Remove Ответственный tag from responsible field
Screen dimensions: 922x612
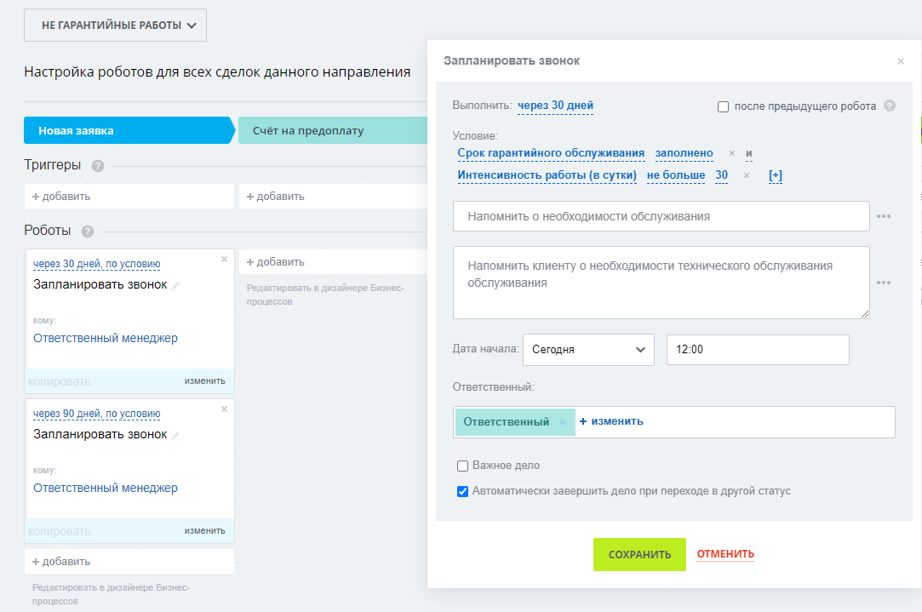(563, 422)
